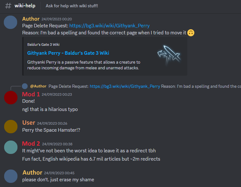
Task: Click Author username on first message
Action: click(31, 19)
